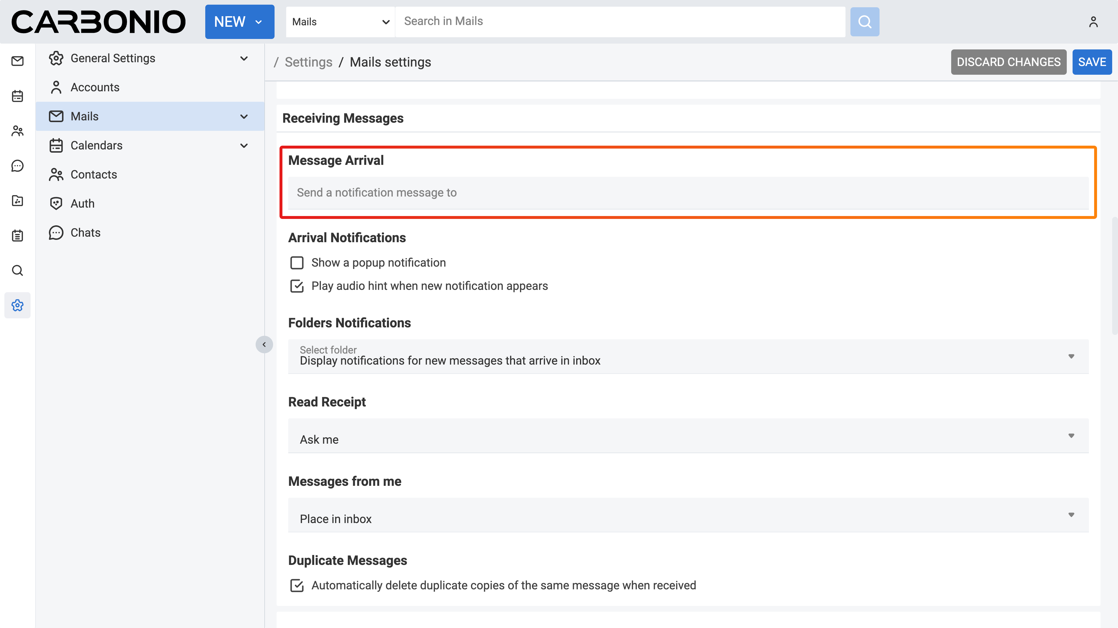Collapse the sidebar with the arrow handle
Screen dimensions: 1118x628
264,345
